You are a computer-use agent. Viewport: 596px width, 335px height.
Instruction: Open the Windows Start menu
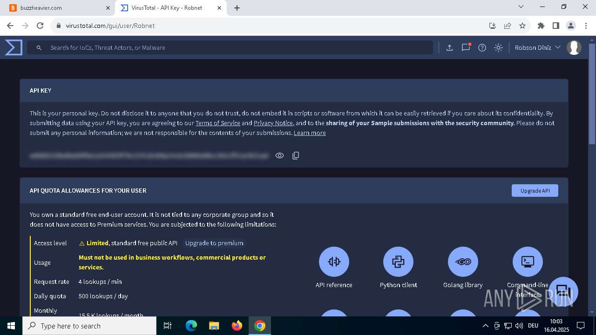(11, 326)
